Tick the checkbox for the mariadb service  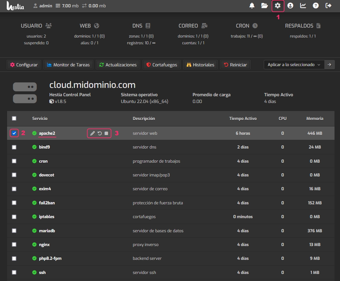pos(14,231)
